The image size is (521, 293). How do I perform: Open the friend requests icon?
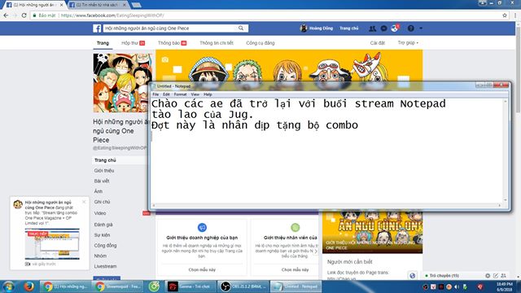click(x=373, y=28)
